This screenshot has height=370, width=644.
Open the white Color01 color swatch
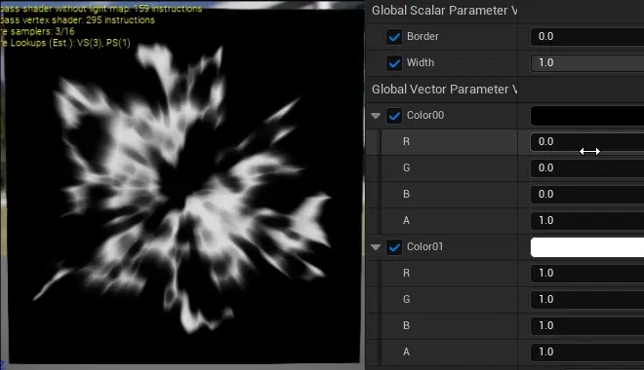pos(587,247)
